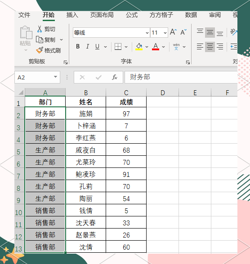The height and width of the screenshot is (264, 250).
Task: Switch to the 页面布局 tab
Action: coord(102,15)
